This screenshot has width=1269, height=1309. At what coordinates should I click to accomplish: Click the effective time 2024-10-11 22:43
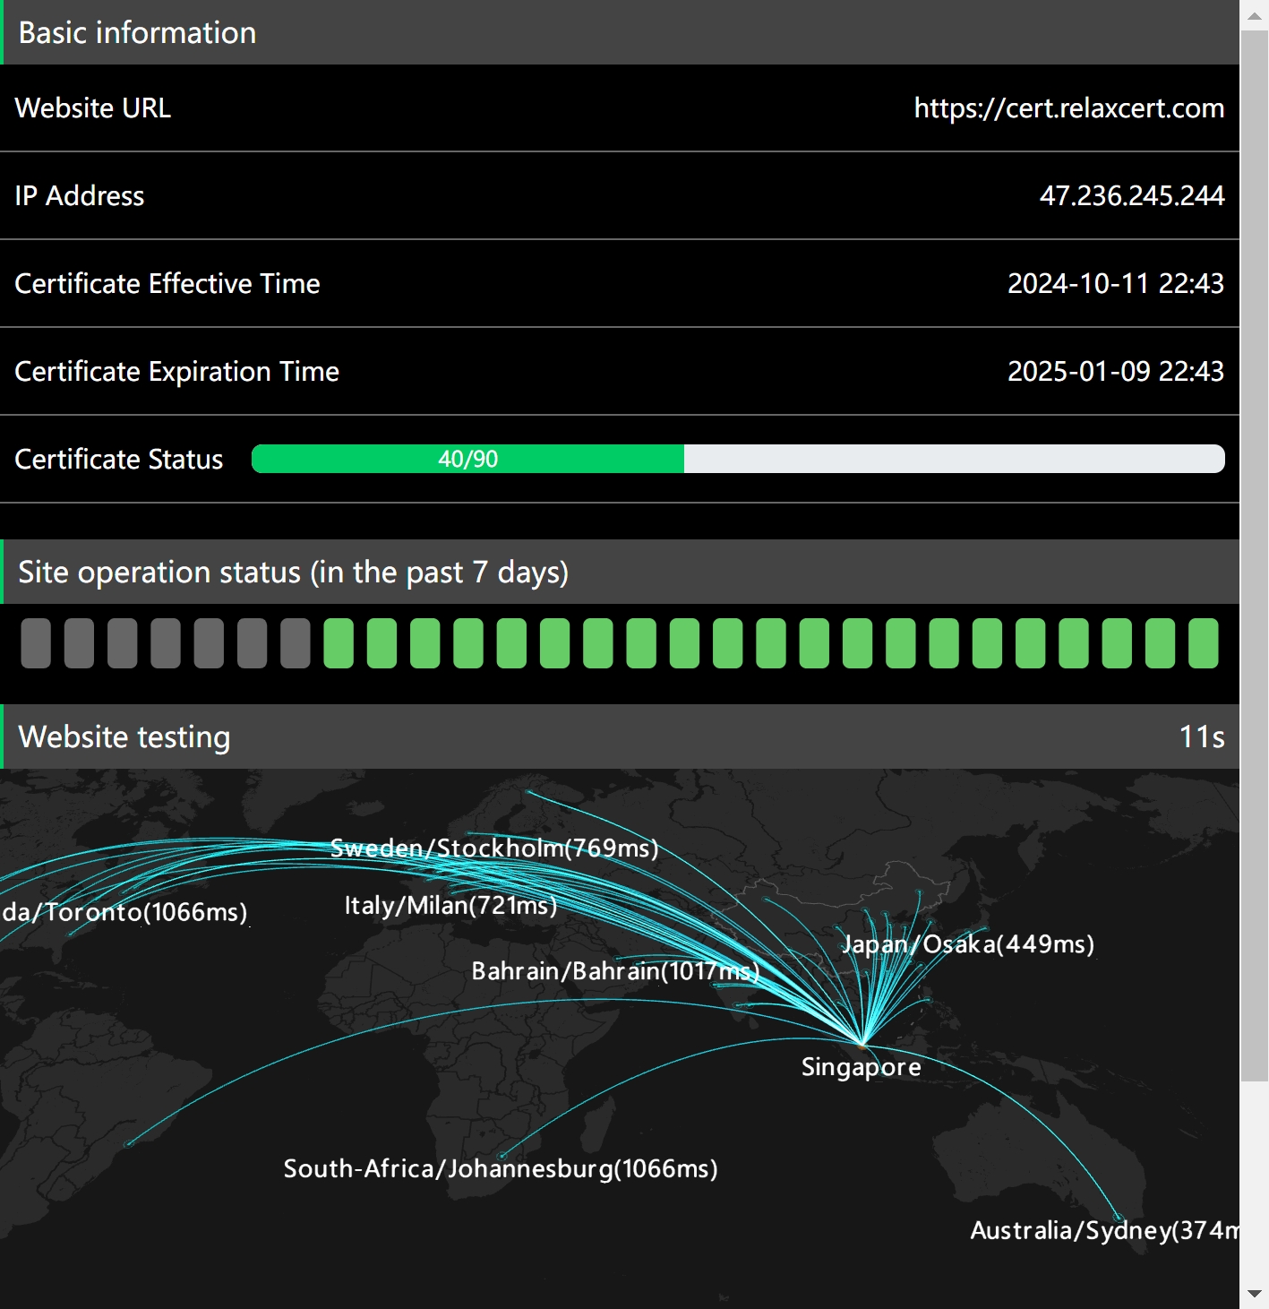point(1115,284)
